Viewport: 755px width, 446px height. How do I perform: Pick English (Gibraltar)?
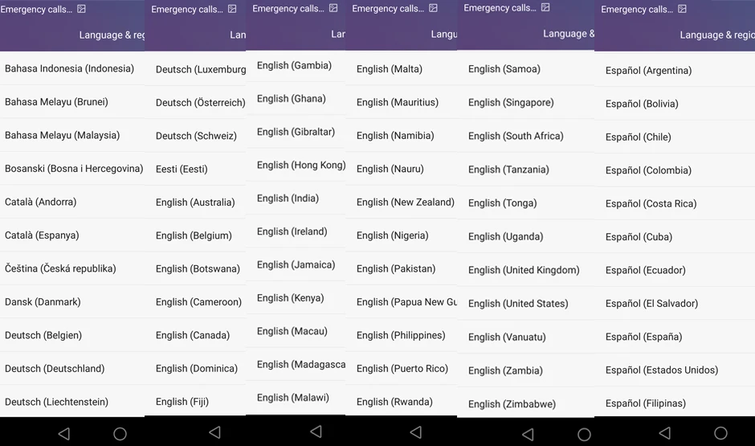296,132
